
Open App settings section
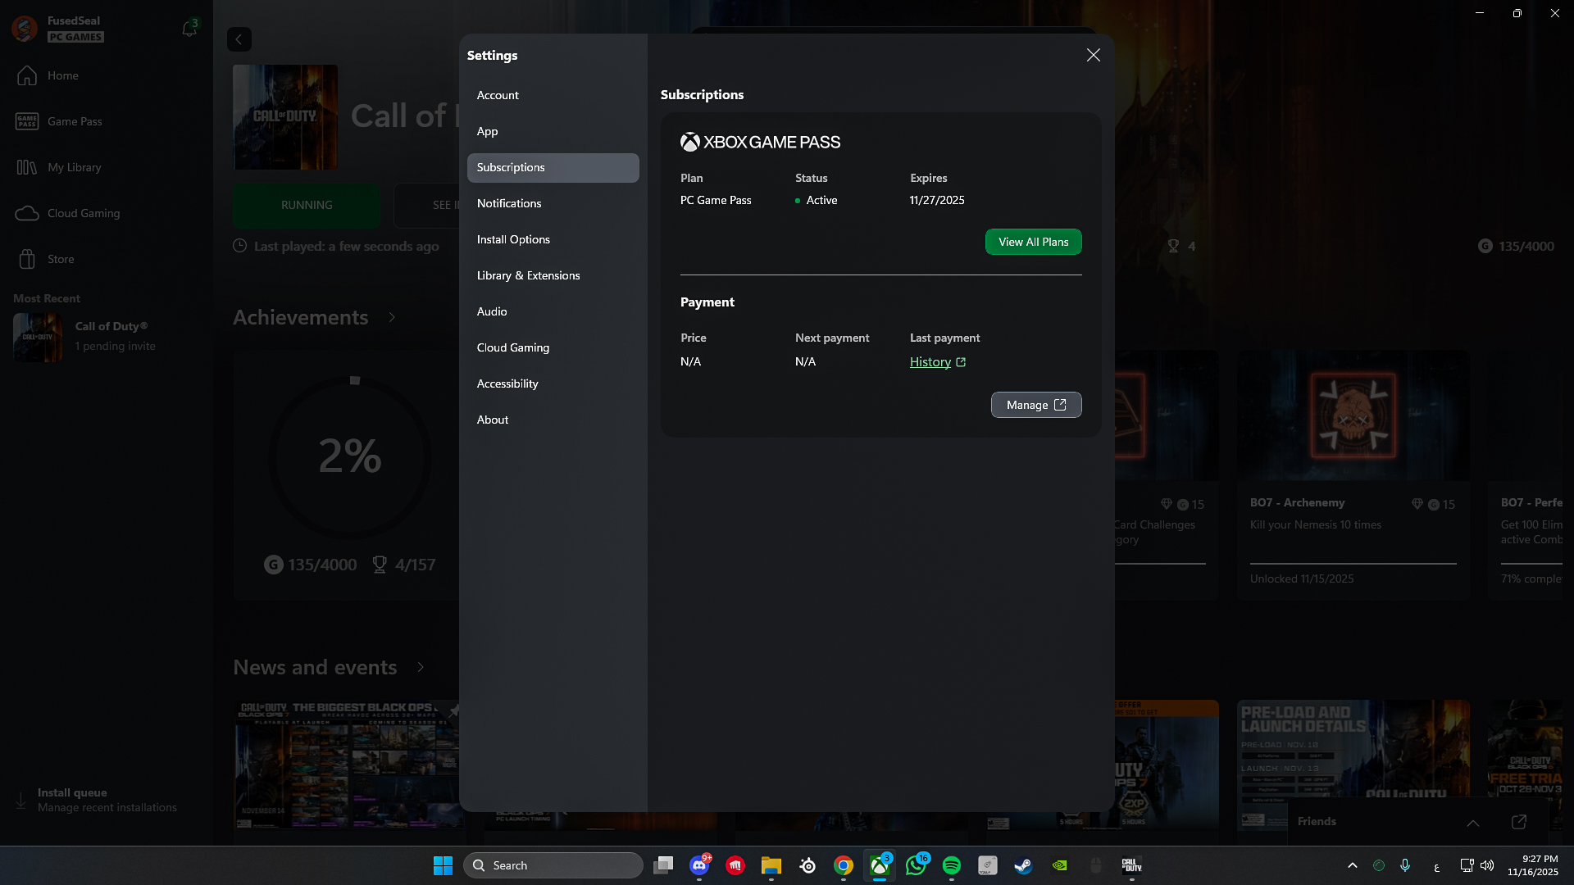tap(553, 131)
